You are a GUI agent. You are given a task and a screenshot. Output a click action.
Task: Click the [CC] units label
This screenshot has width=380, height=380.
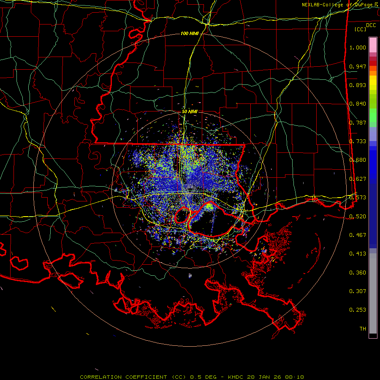click(361, 29)
